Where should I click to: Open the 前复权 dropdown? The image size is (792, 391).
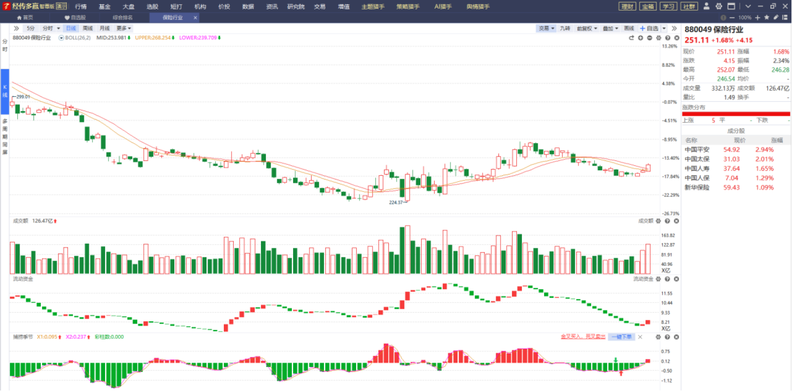(587, 28)
